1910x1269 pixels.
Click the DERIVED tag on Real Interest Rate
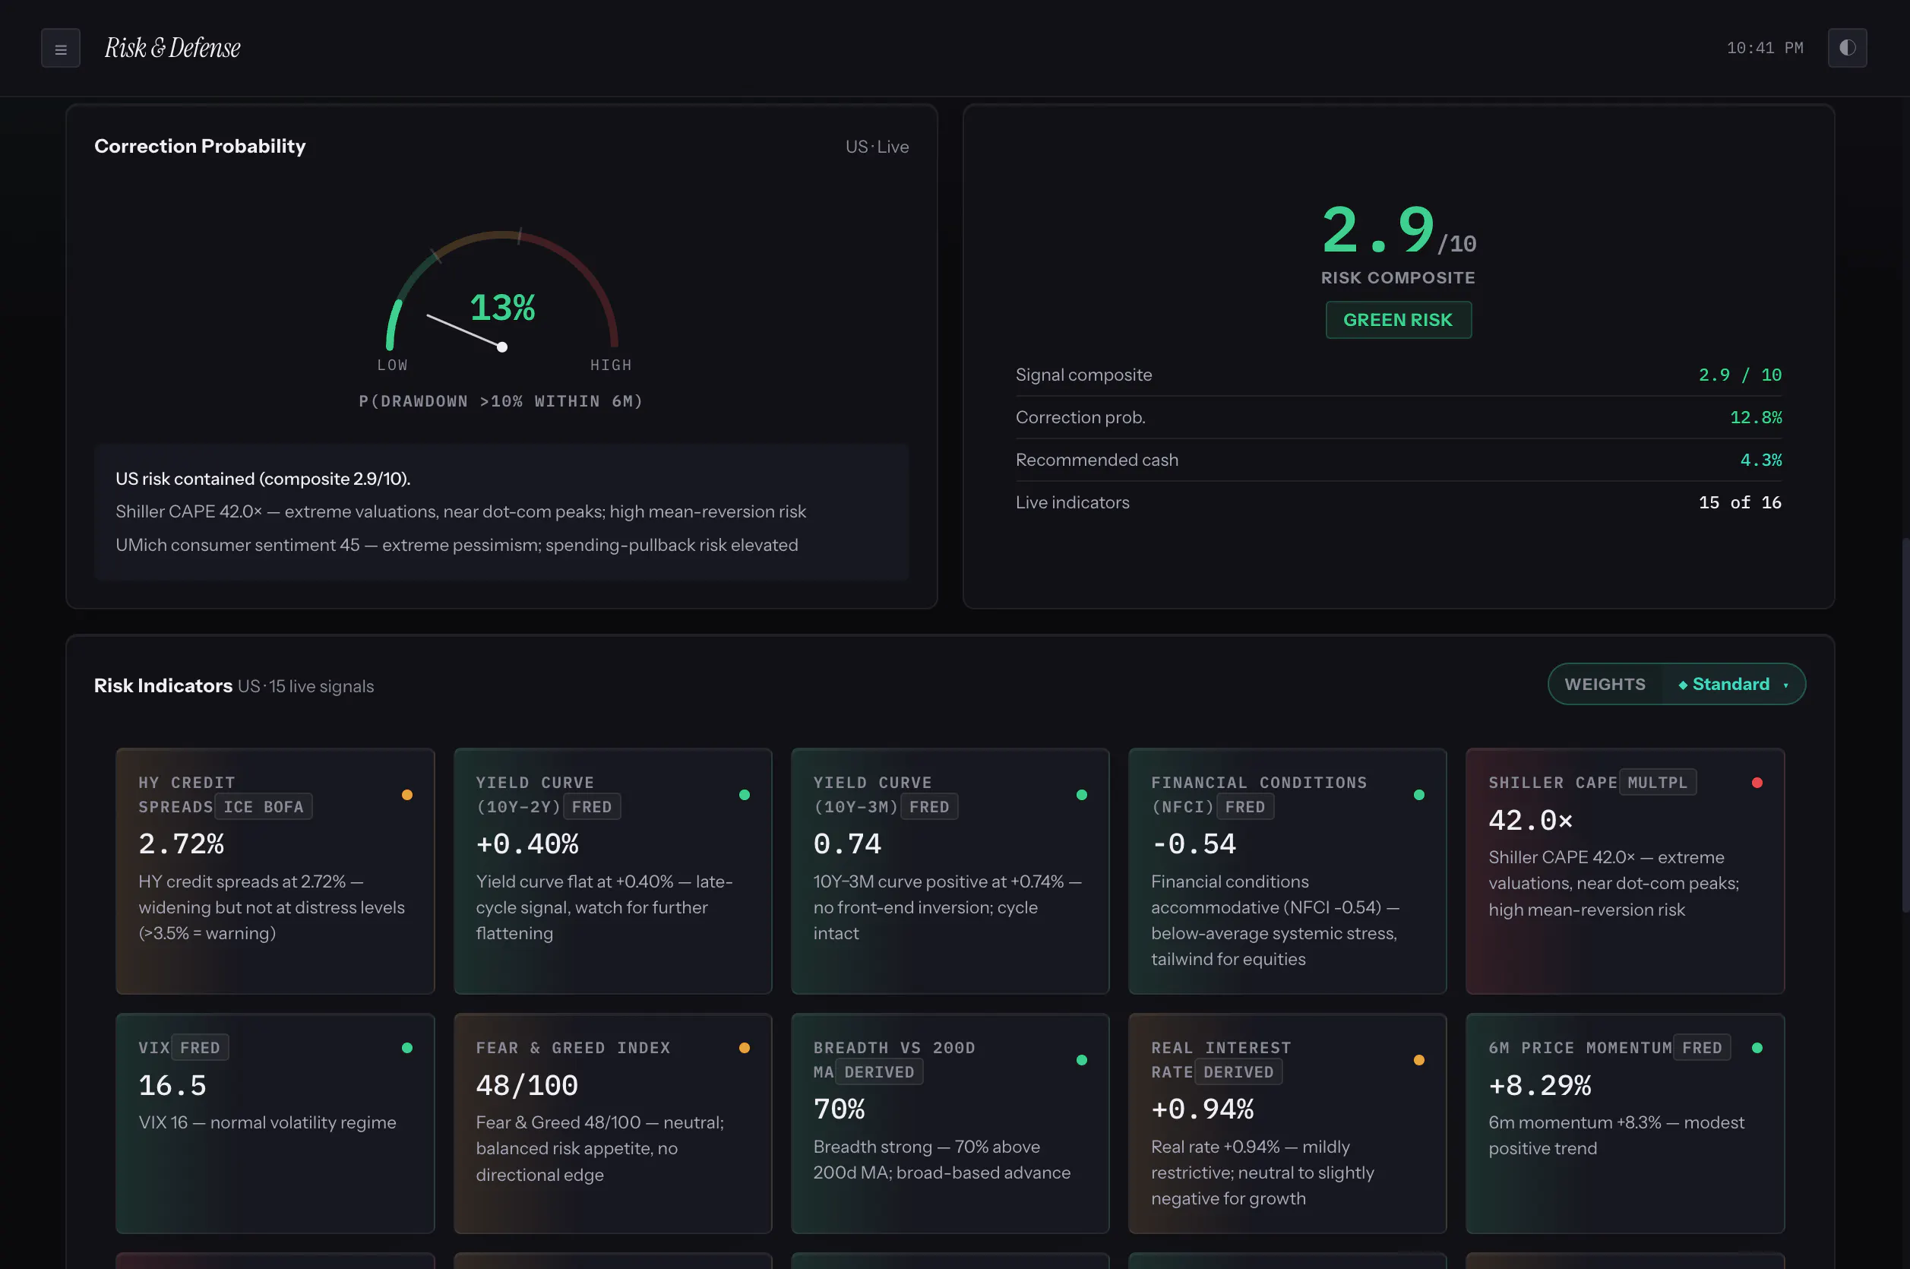[1238, 1071]
